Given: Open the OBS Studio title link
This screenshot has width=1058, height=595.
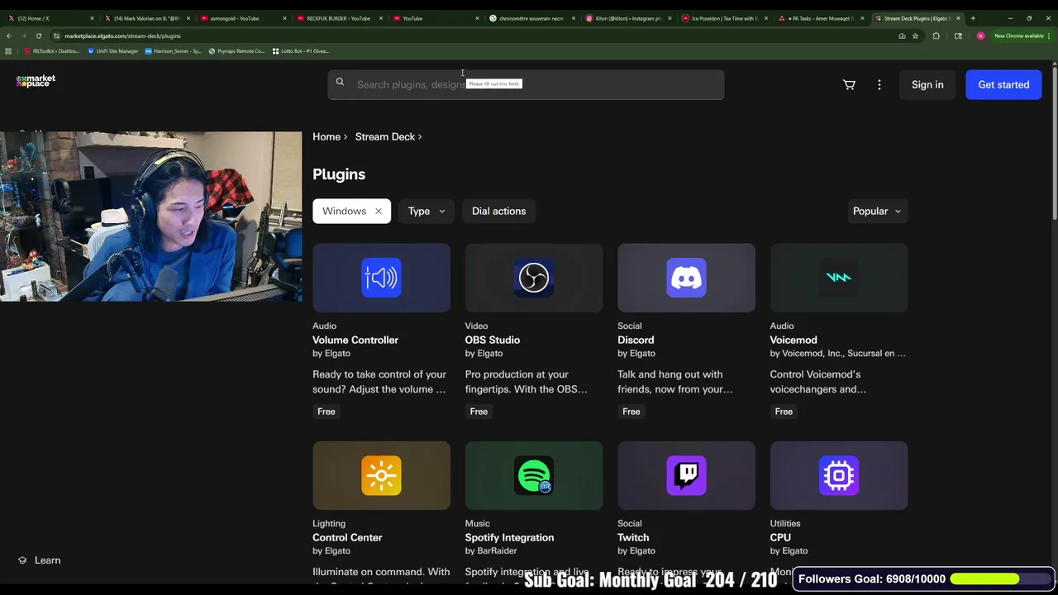Looking at the screenshot, I should pos(493,340).
